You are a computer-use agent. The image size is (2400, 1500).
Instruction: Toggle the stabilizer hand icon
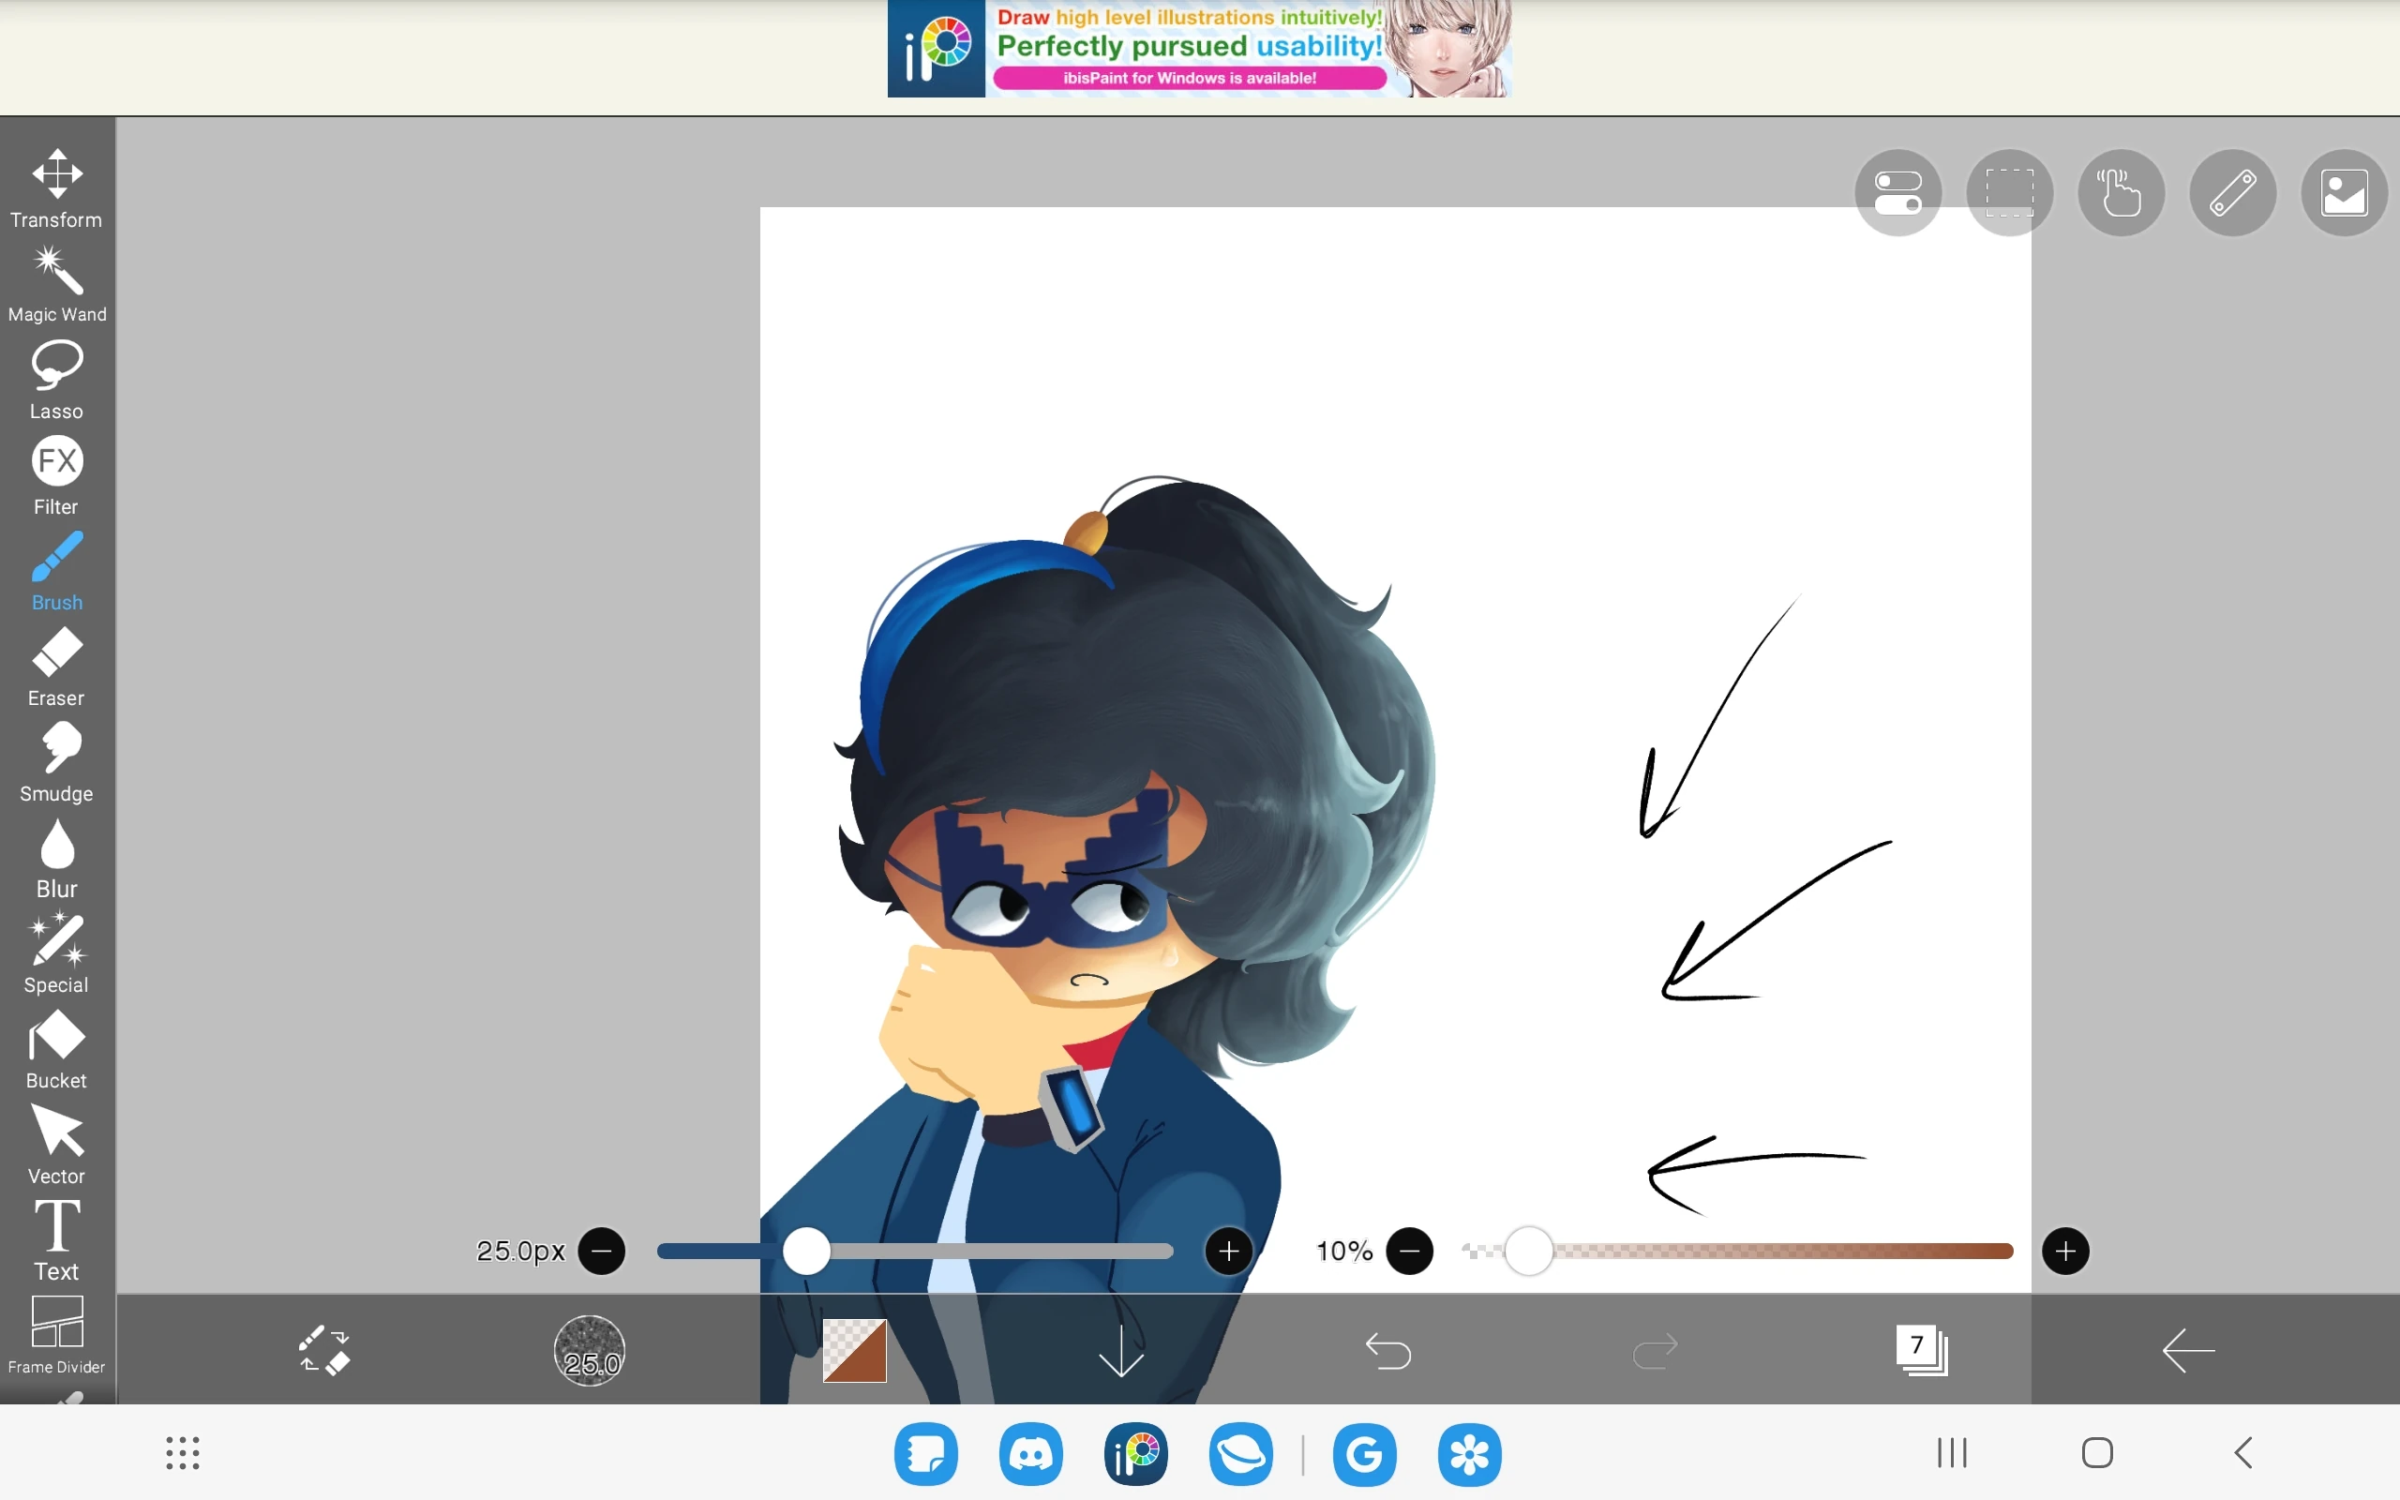click(2121, 192)
